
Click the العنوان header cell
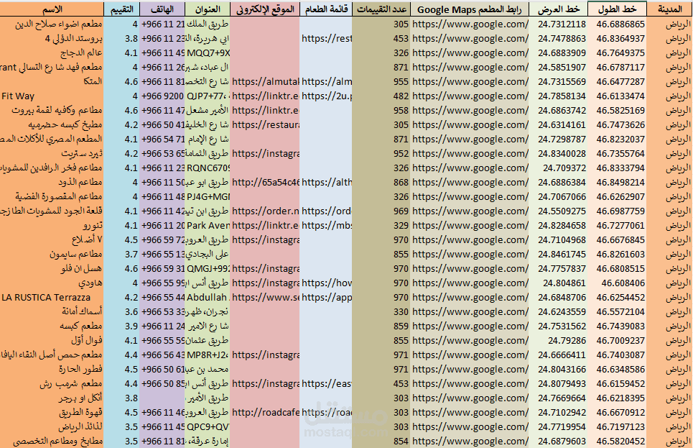click(x=208, y=9)
